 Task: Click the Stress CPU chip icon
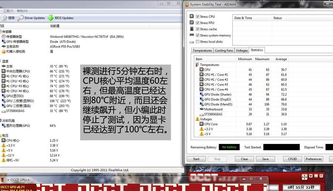(191, 16)
